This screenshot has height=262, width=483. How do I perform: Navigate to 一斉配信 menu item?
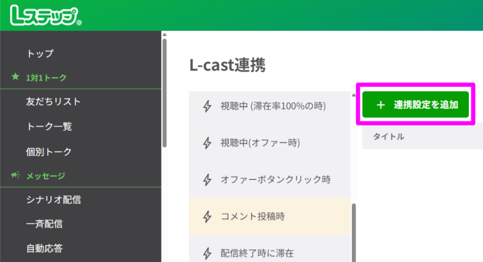[44, 224]
